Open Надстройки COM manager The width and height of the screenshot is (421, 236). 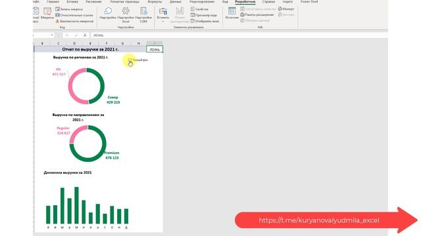pos(143,14)
